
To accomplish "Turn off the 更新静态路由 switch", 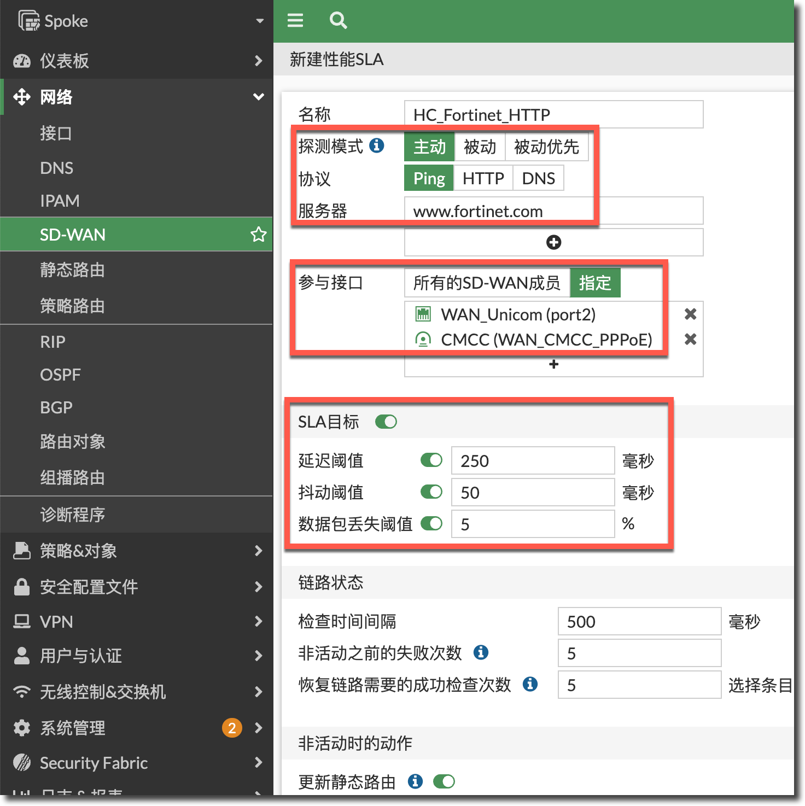I will point(444,781).
